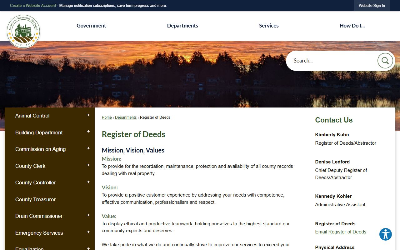This screenshot has height=250, width=400.
Task: Expand the Drain Commissioner submenu
Action: pyautogui.click(x=88, y=216)
